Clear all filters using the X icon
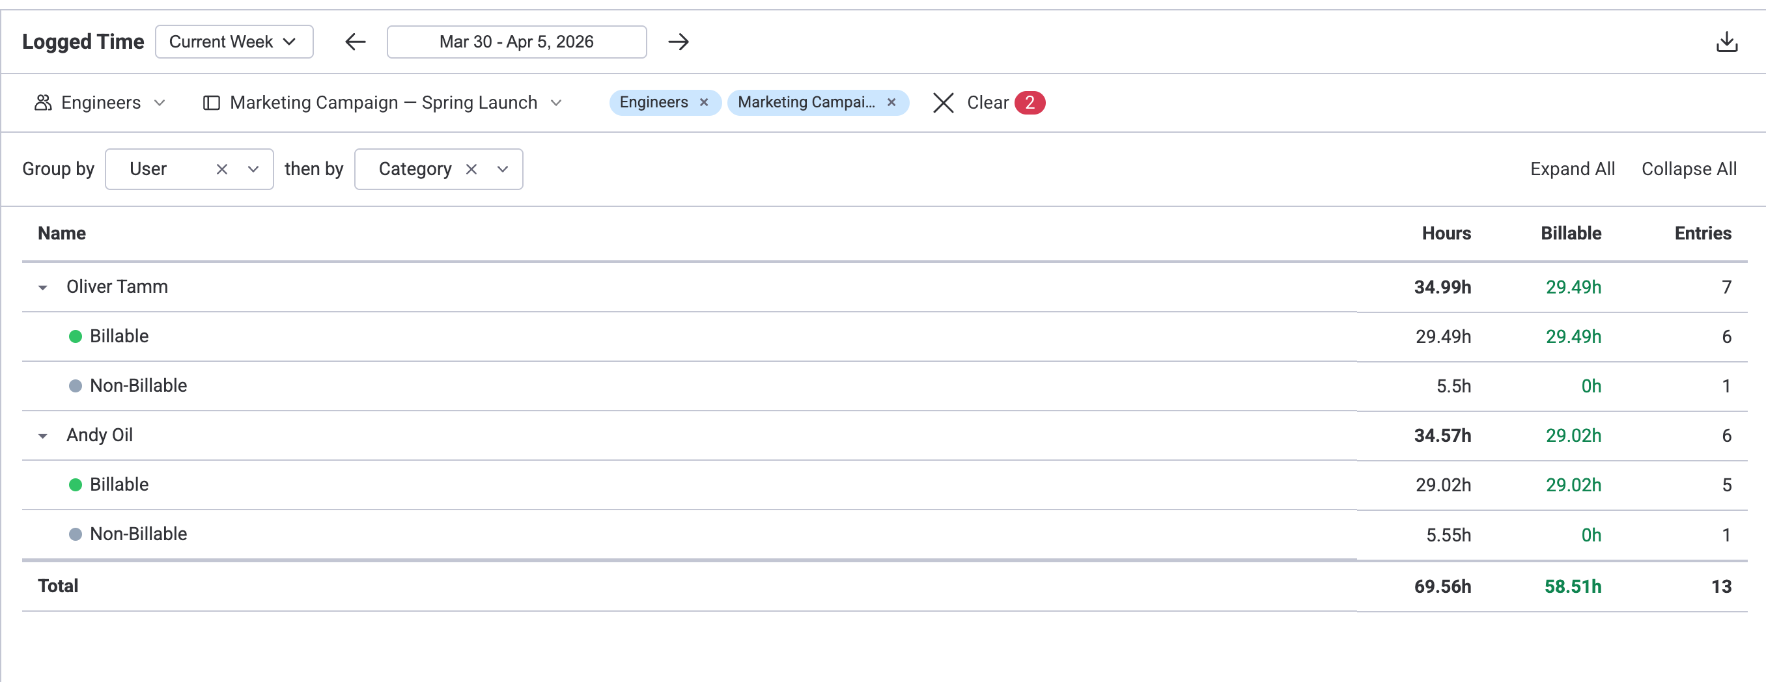 [x=943, y=103]
